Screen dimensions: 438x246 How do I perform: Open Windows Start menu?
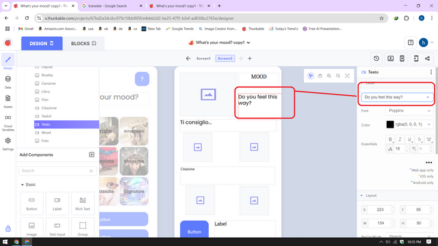point(5,242)
